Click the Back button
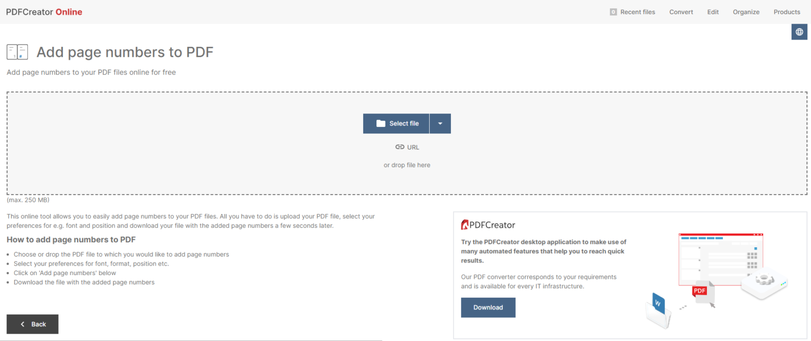This screenshot has width=811, height=341. [x=32, y=324]
